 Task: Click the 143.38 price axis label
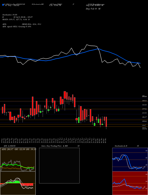[144, 105]
